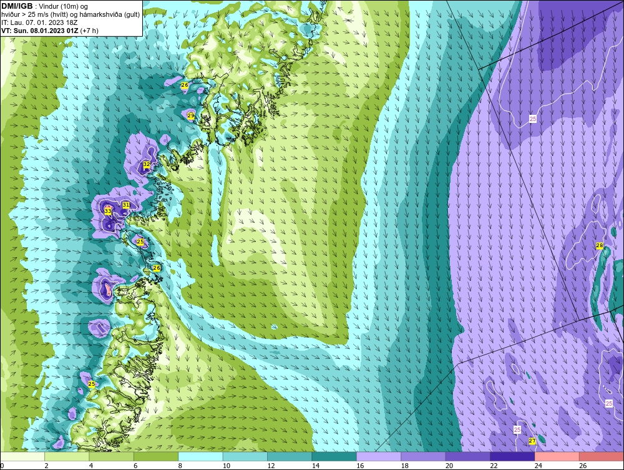Click the legend scale value 8

180,466
